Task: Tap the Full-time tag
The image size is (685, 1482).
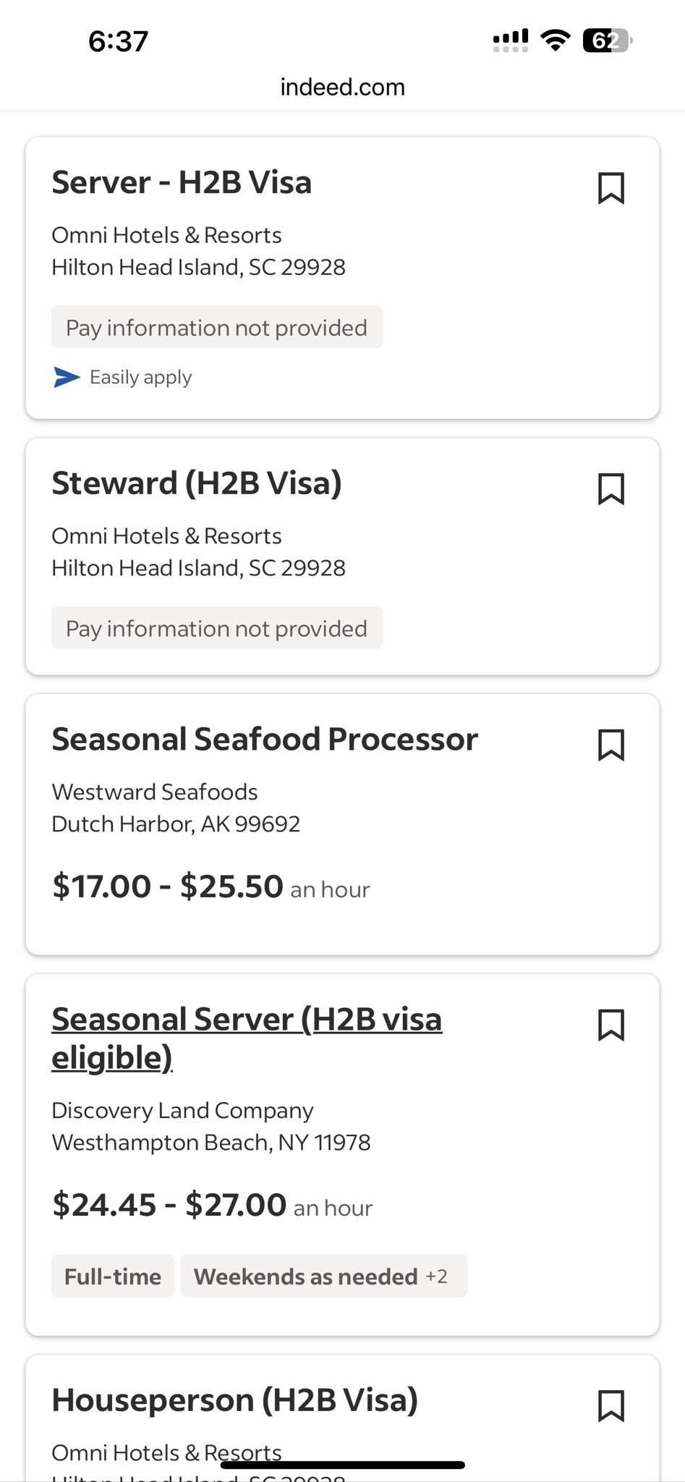Action: (113, 1276)
